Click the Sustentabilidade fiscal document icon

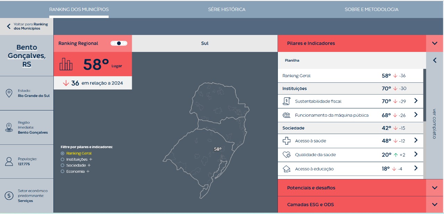(x=287, y=101)
